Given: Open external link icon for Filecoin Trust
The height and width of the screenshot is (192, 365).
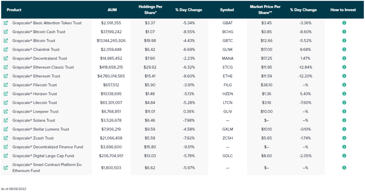Looking at the screenshot, I should 6,85.
